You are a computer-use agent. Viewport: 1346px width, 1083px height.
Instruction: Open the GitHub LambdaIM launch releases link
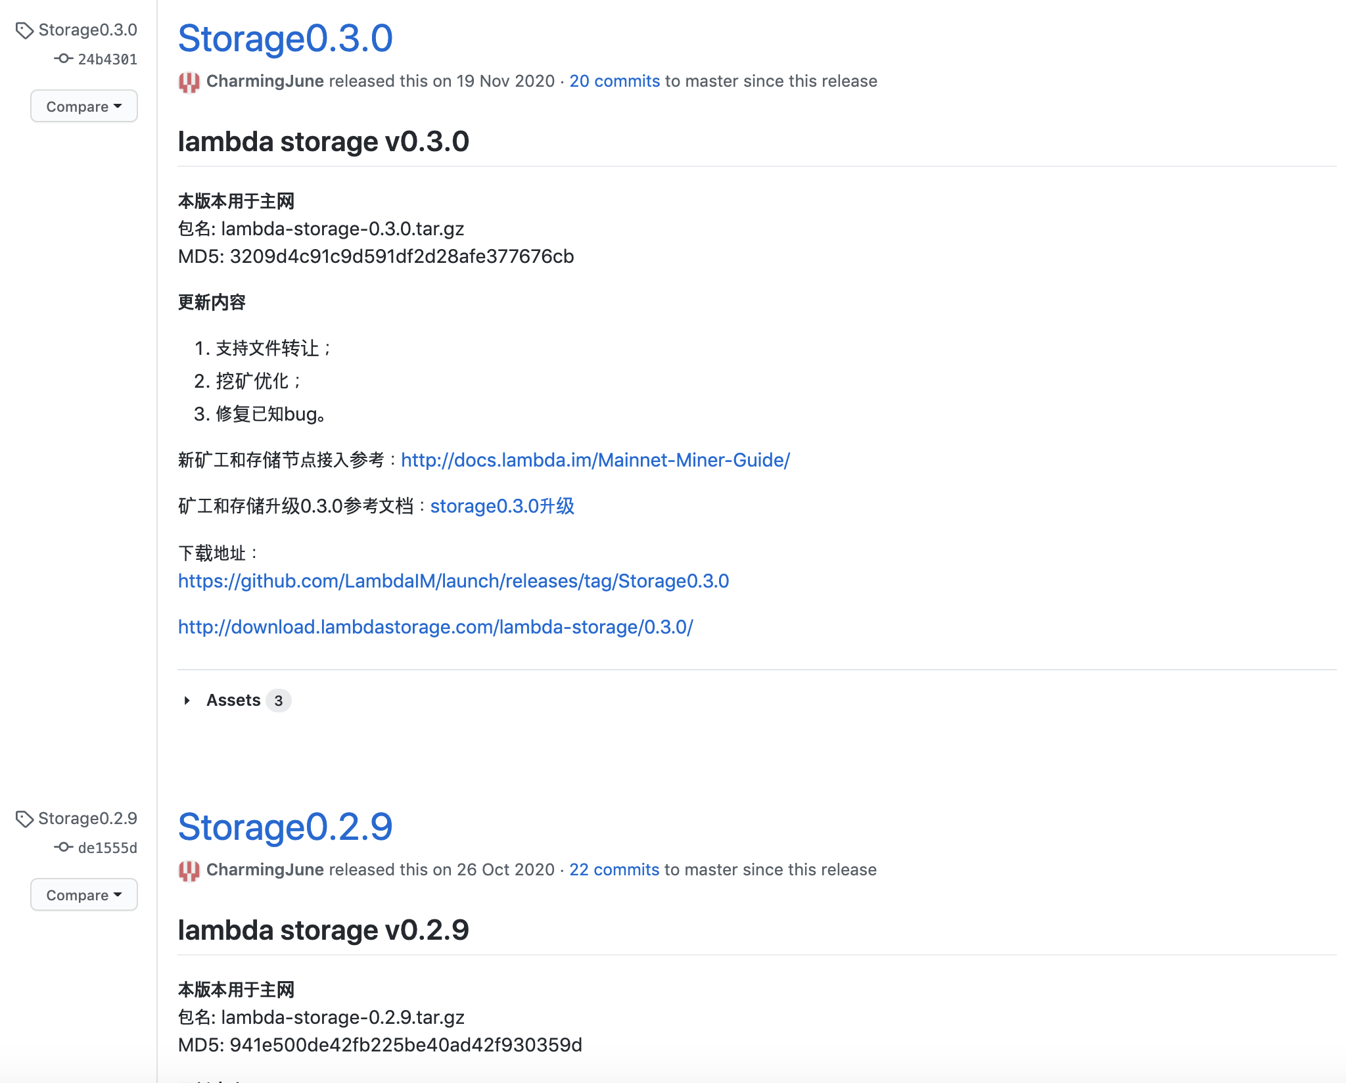(453, 581)
